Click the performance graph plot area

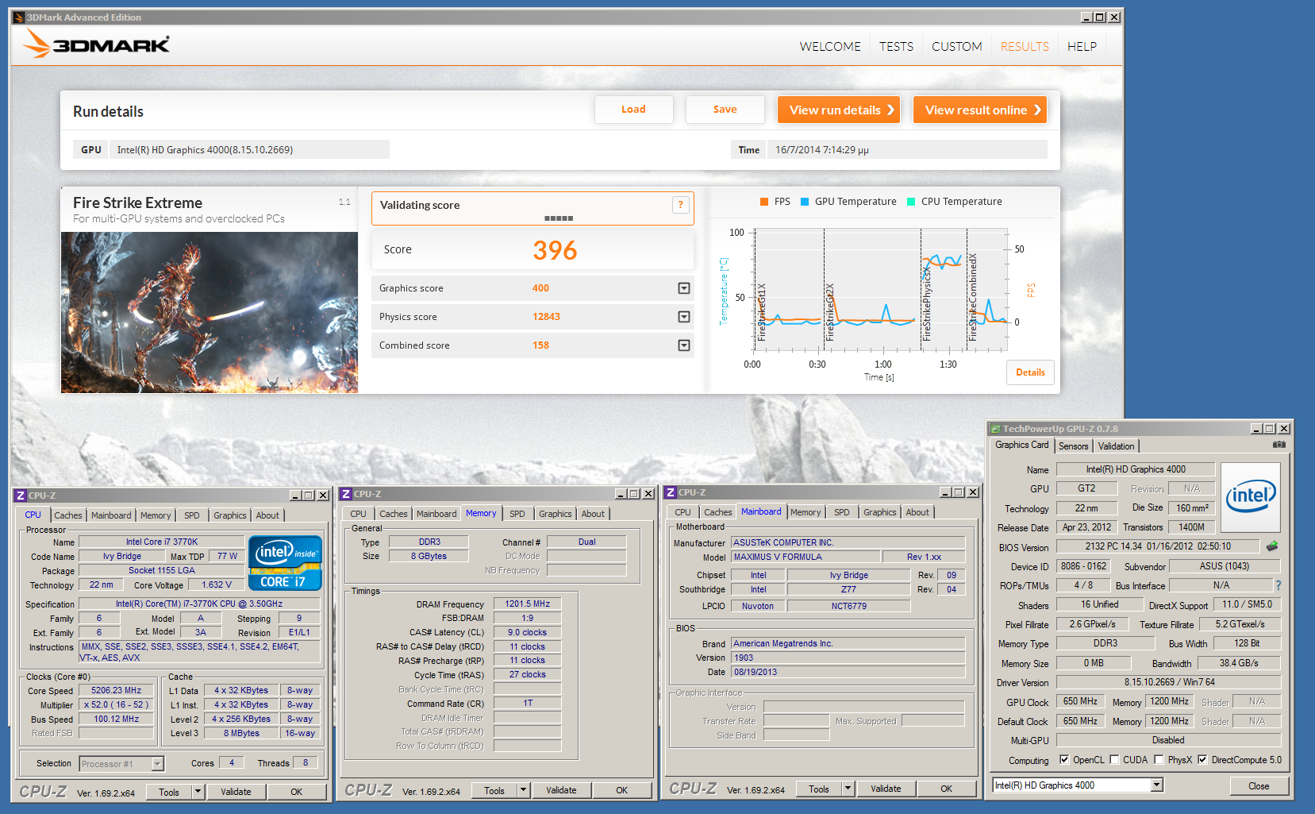point(880,291)
